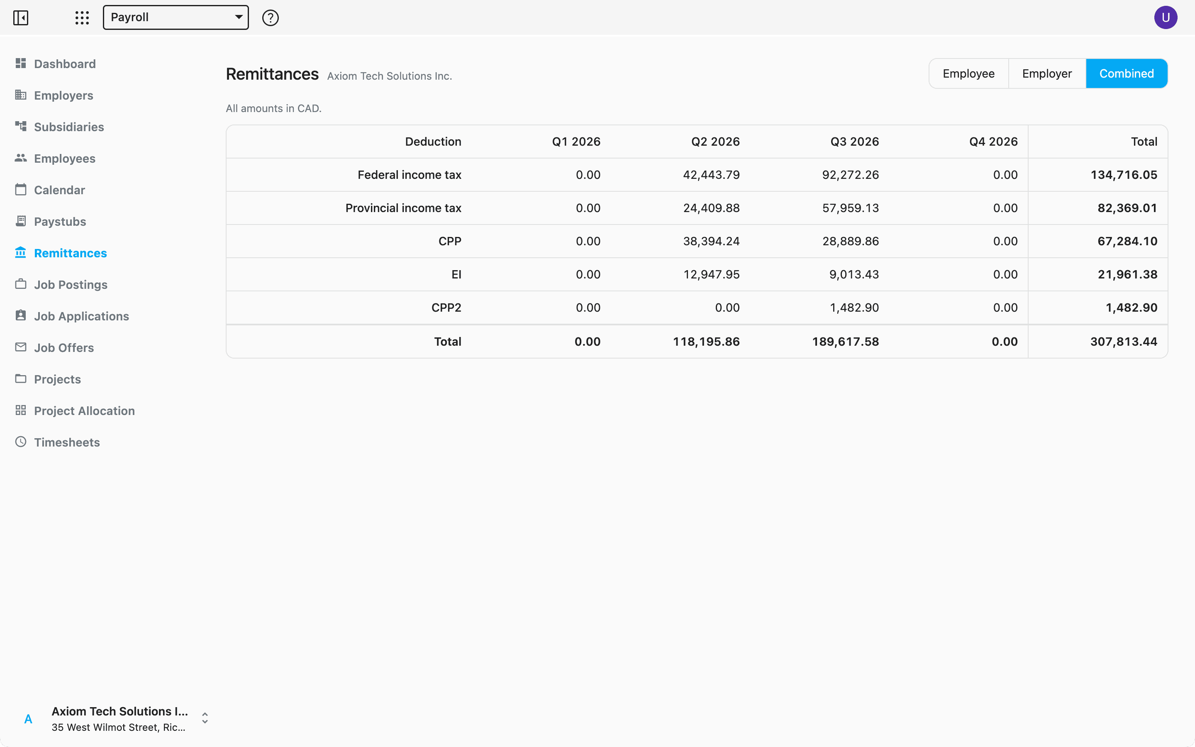Open the Dashboard page
Screen dimensions: 1195x747
tap(65, 64)
